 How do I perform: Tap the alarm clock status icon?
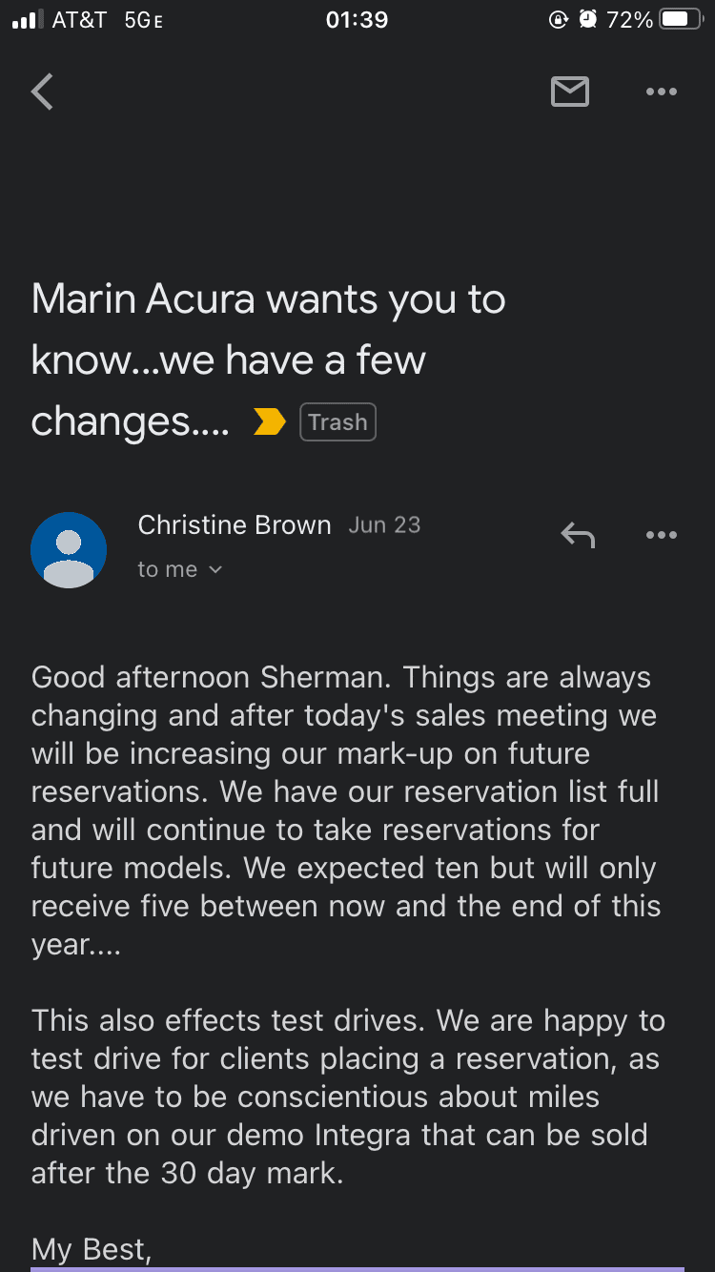pyautogui.click(x=588, y=20)
